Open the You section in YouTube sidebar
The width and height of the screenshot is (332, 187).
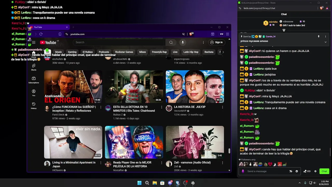[34, 93]
